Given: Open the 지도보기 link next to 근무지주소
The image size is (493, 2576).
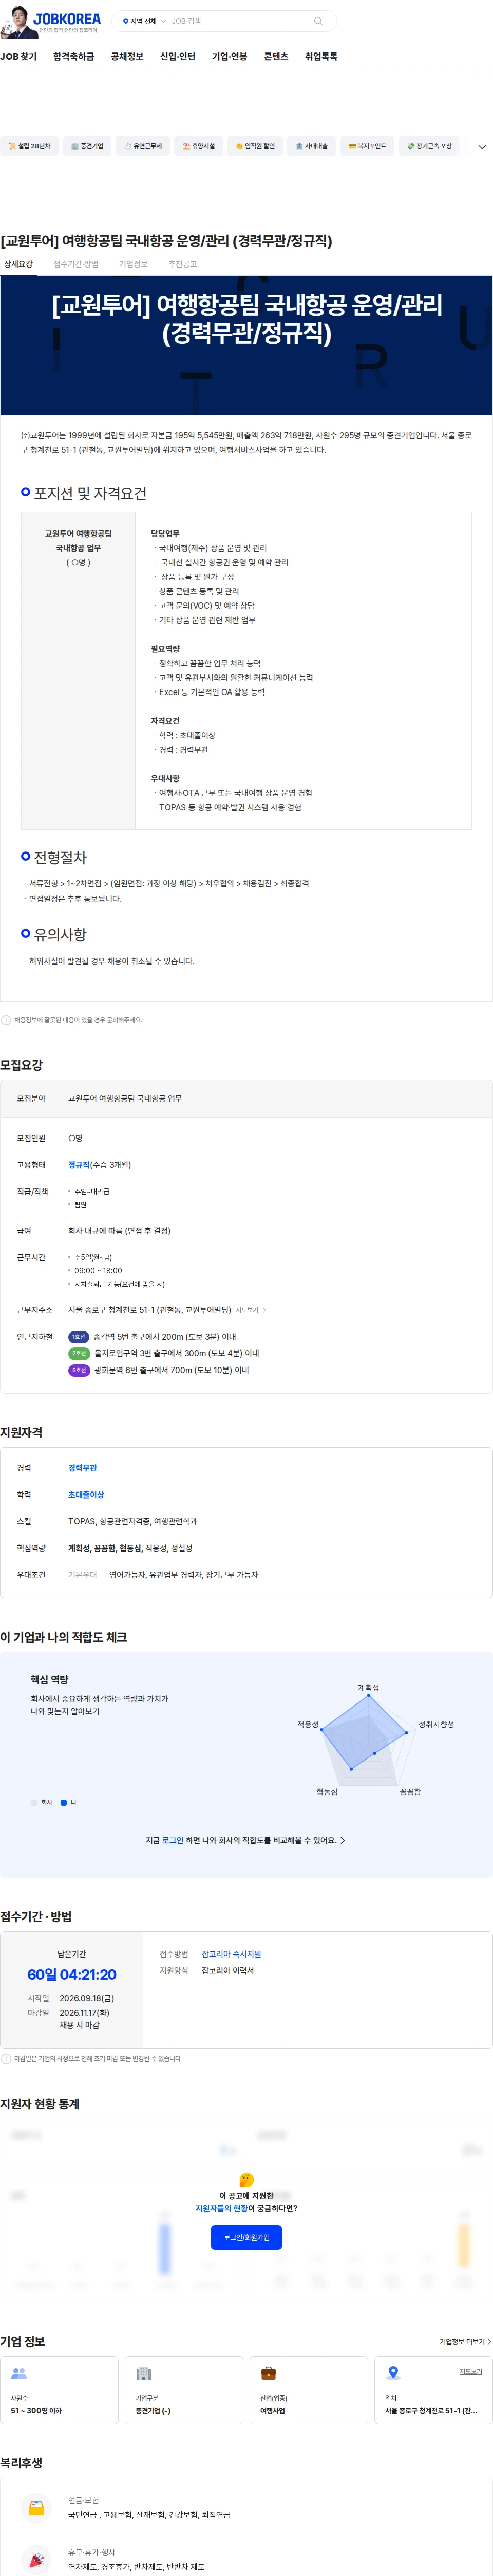Looking at the screenshot, I should click(250, 1310).
